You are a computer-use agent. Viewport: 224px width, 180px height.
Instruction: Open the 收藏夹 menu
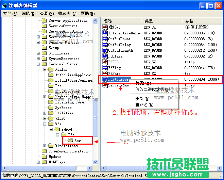click(x=67, y=14)
